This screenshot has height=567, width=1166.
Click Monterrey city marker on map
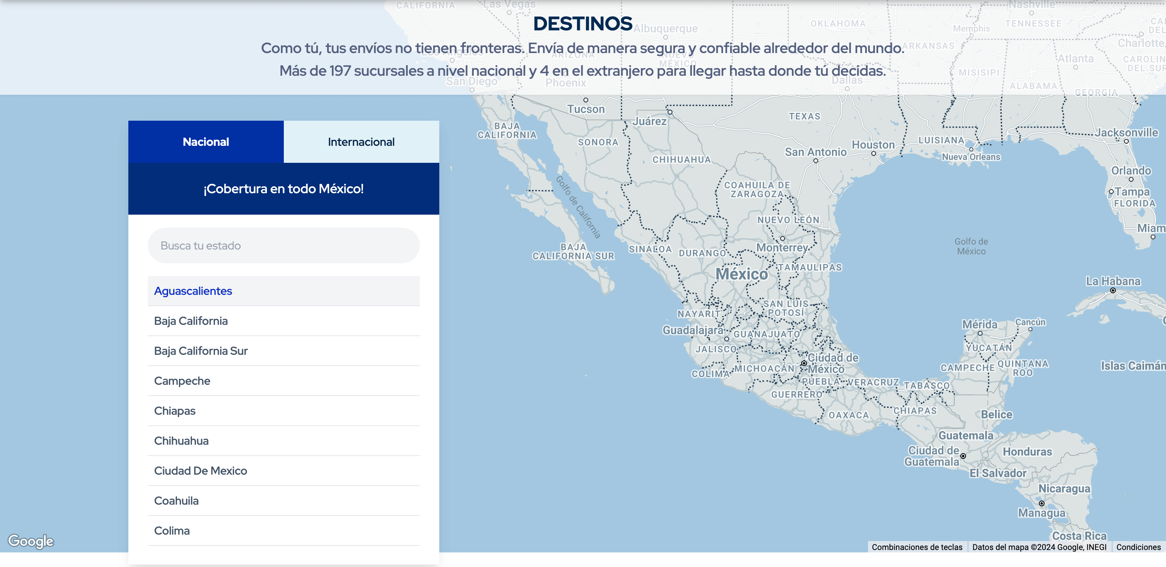[782, 239]
